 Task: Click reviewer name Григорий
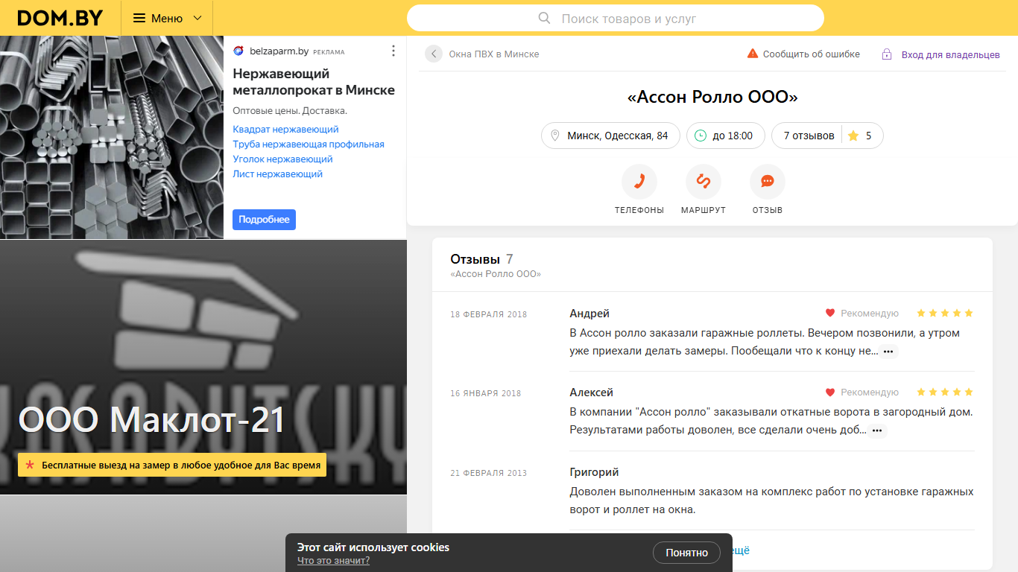pos(594,472)
